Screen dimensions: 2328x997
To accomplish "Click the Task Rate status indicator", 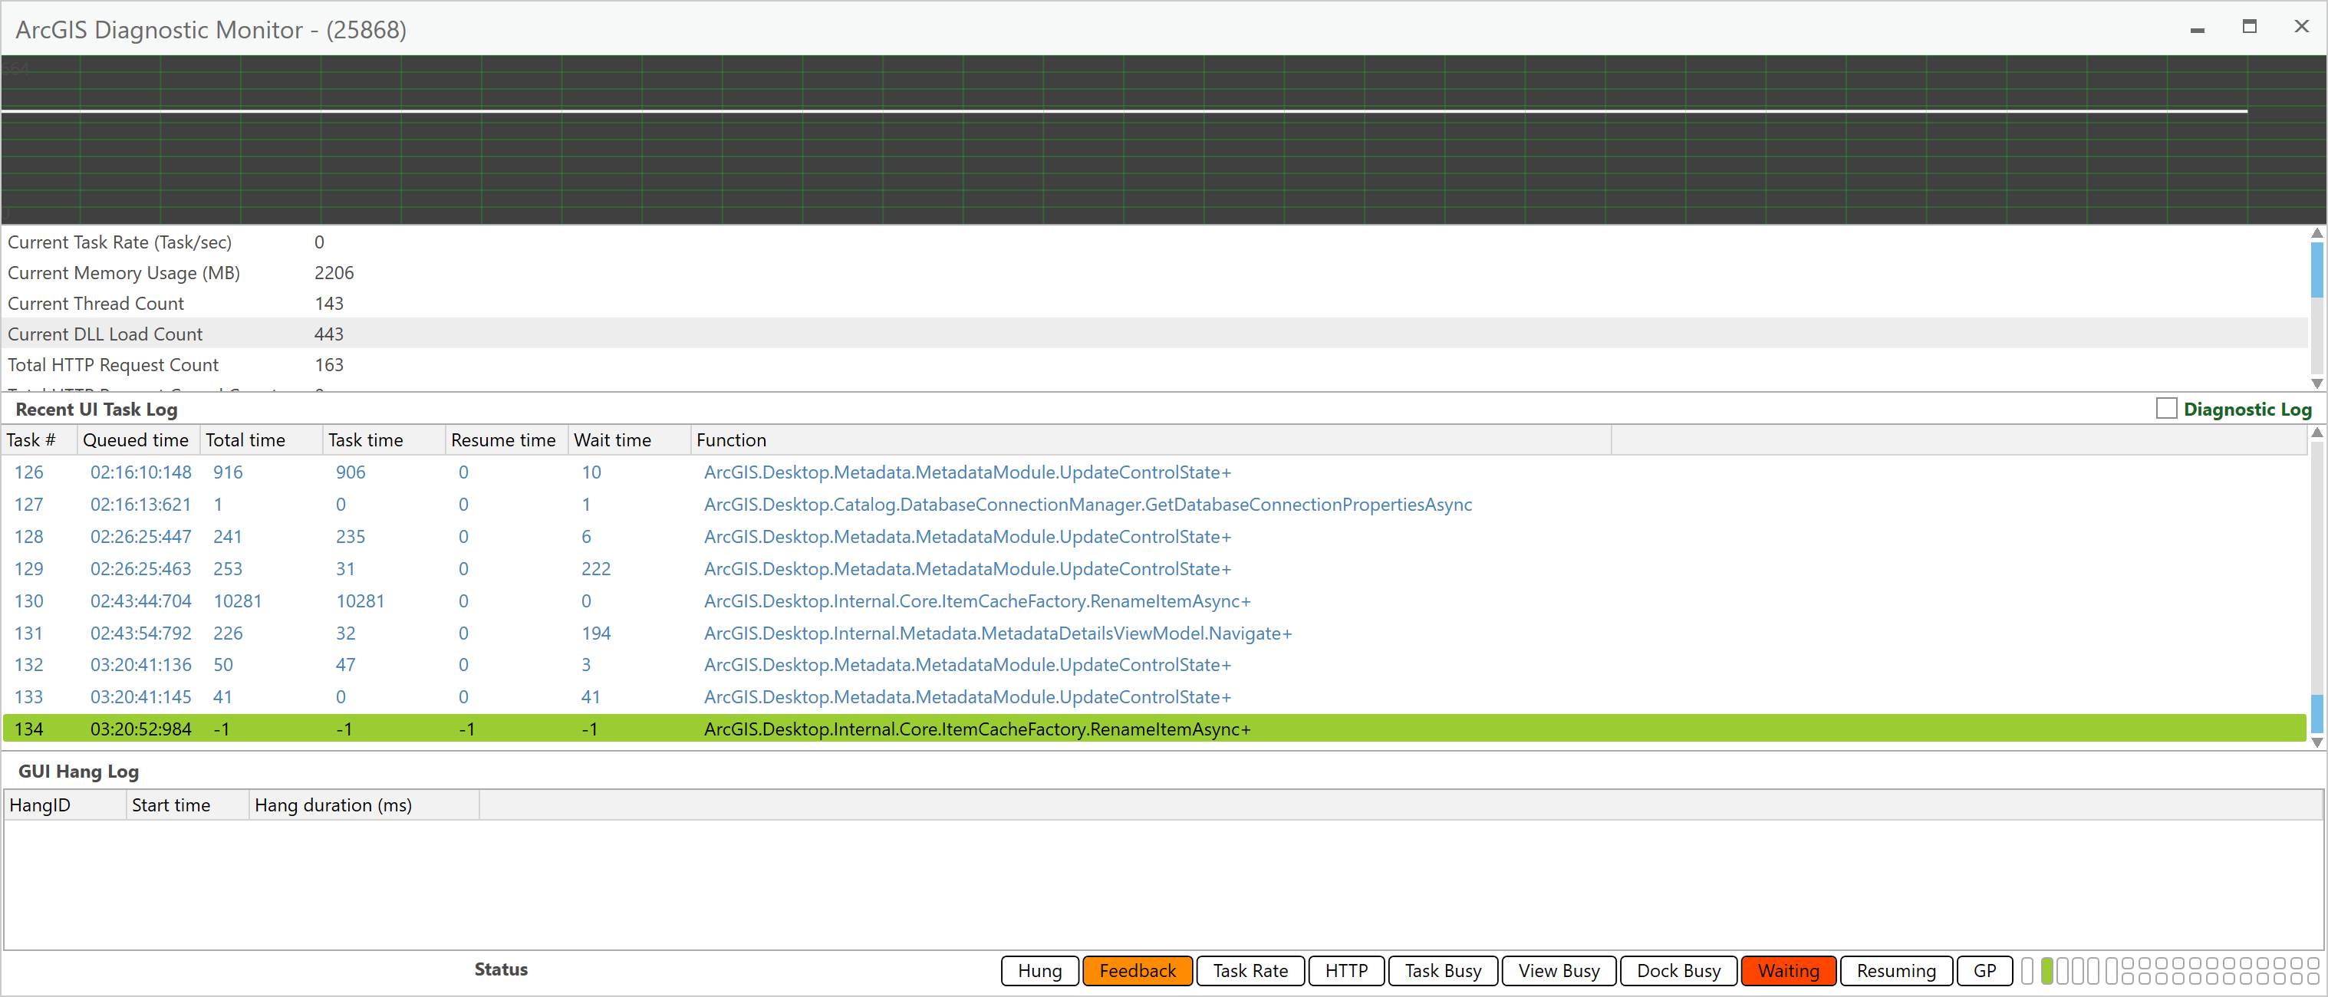I will click(1250, 970).
